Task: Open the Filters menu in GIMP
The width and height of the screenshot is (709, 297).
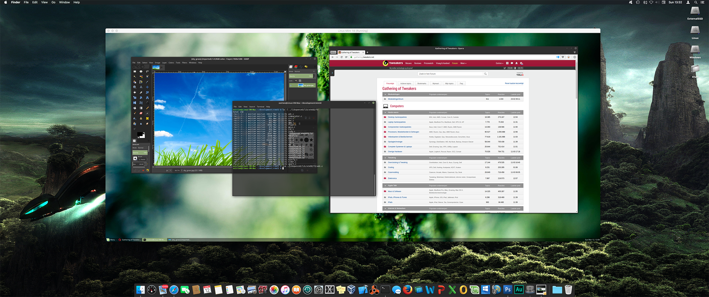Action: [184, 63]
